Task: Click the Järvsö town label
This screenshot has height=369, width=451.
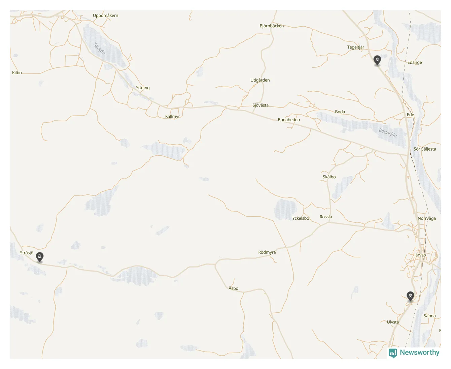Action: pyautogui.click(x=420, y=255)
